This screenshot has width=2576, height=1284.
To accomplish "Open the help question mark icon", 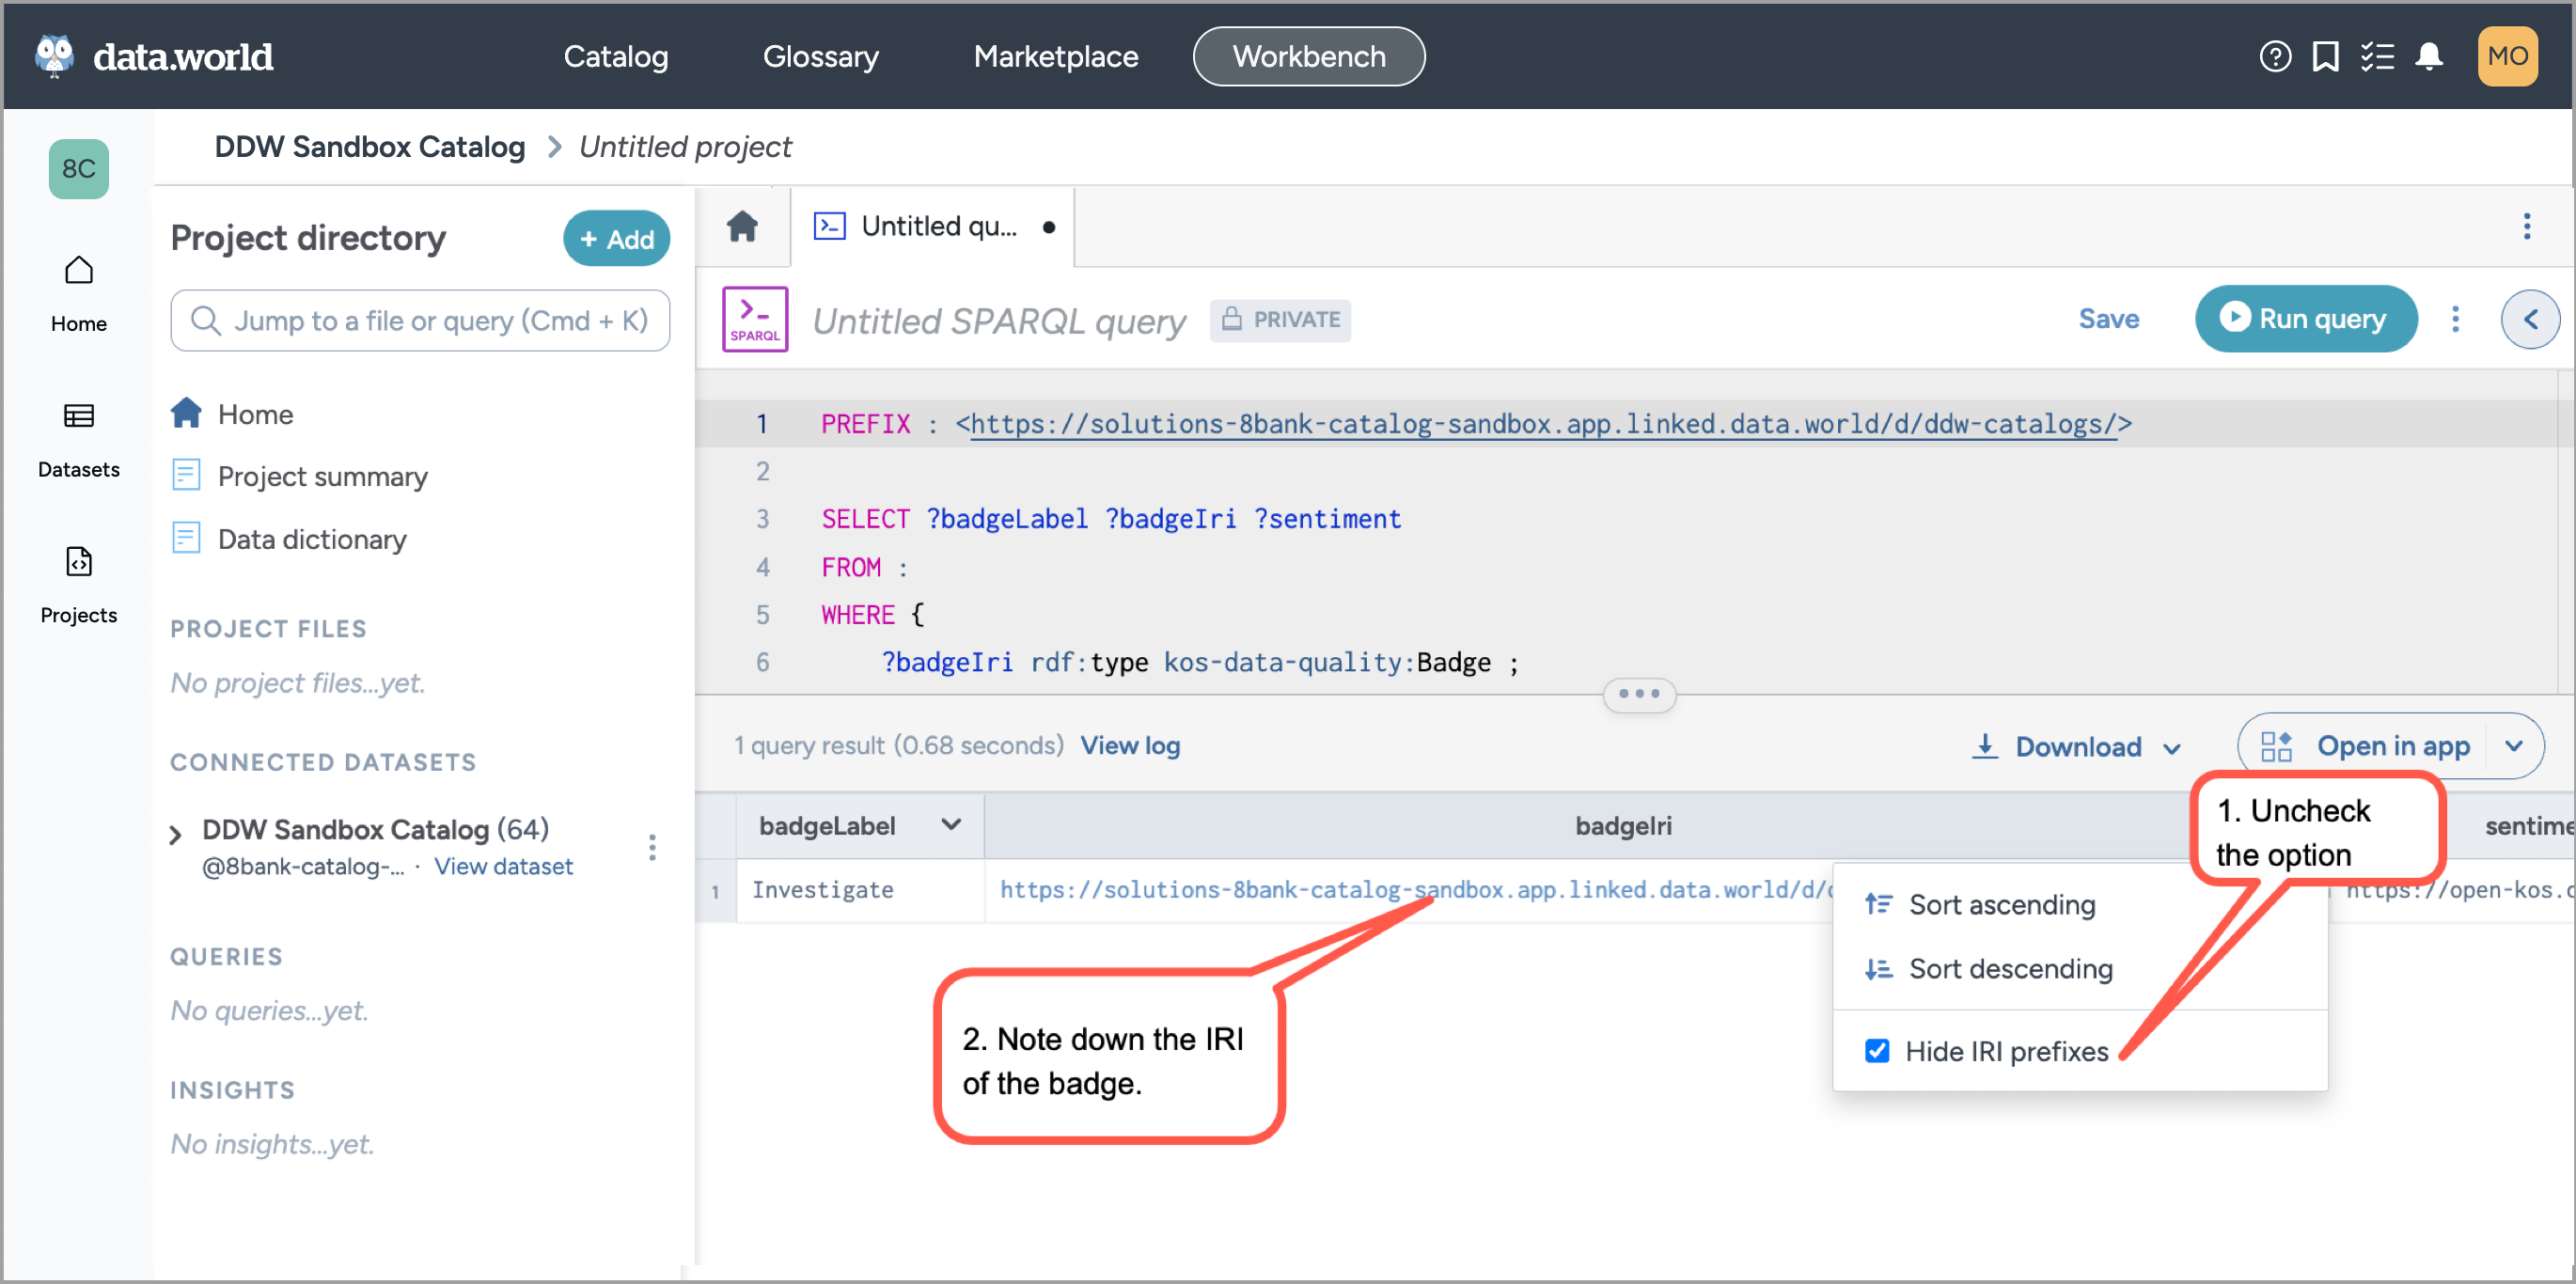I will point(2274,57).
